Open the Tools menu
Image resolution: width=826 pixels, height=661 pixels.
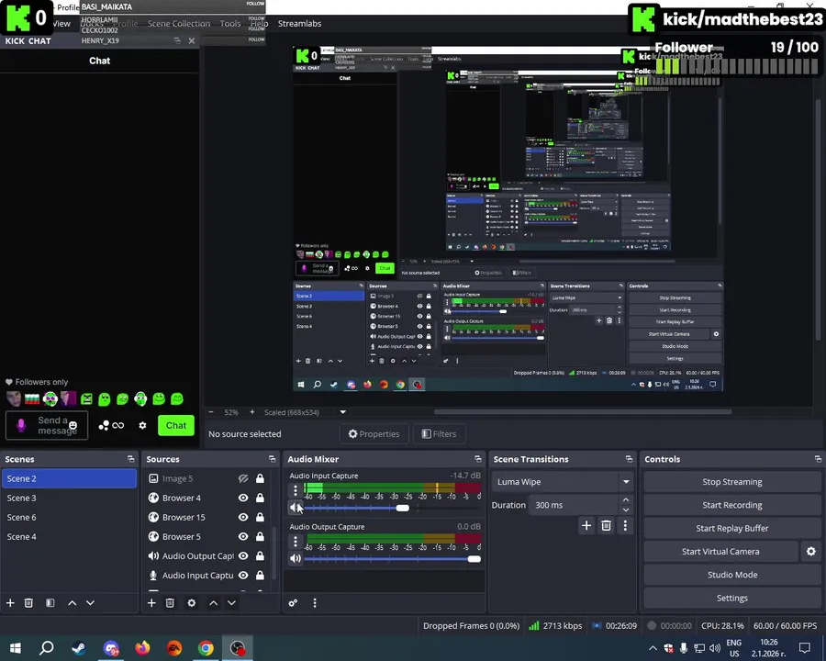coord(230,24)
